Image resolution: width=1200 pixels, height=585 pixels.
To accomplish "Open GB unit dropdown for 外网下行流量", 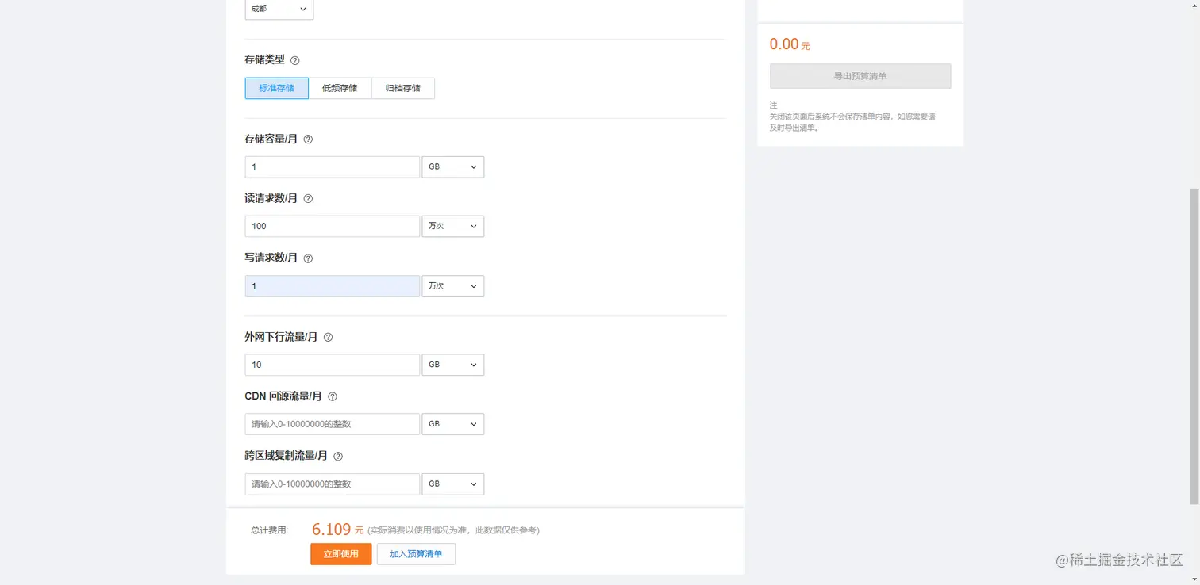I will 453,365.
